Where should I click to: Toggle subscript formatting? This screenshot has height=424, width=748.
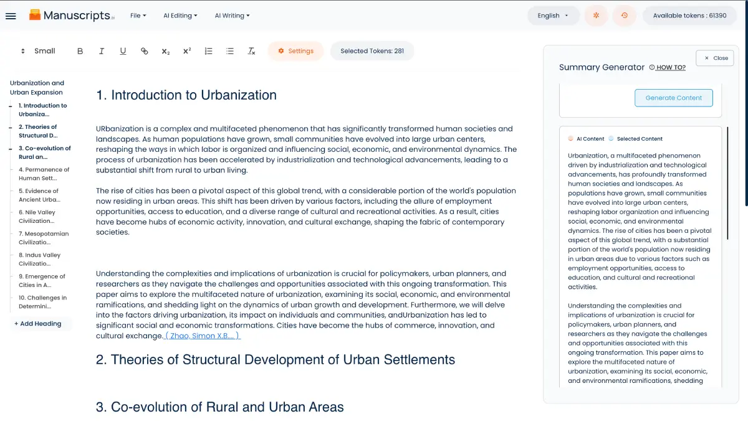click(x=165, y=51)
